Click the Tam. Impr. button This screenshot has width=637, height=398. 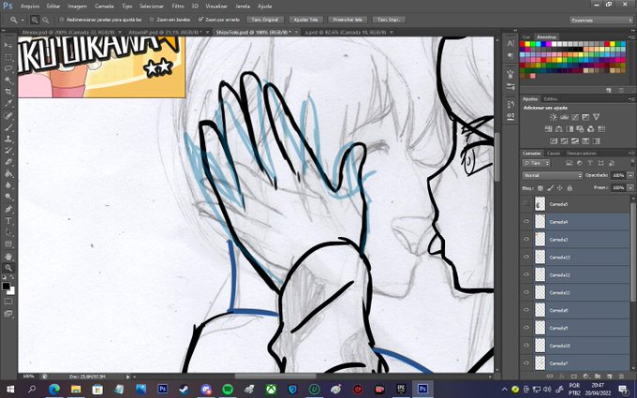tap(389, 20)
